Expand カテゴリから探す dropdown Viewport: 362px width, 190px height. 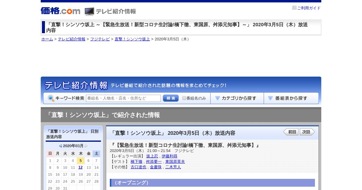[237, 98]
